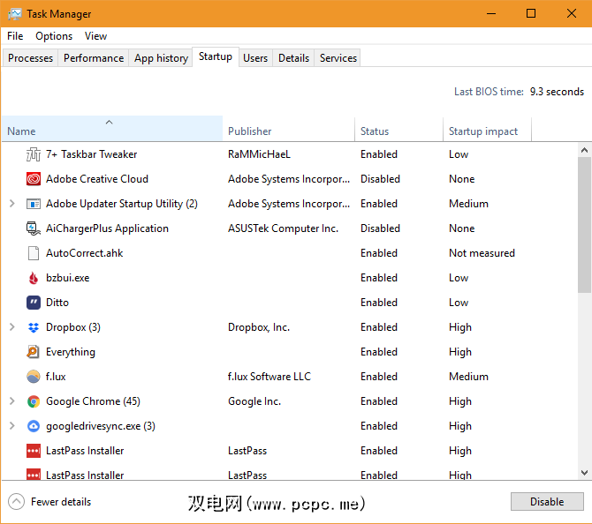Select the f.lux entry name
592x524 pixels.
(x=56, y=377)
